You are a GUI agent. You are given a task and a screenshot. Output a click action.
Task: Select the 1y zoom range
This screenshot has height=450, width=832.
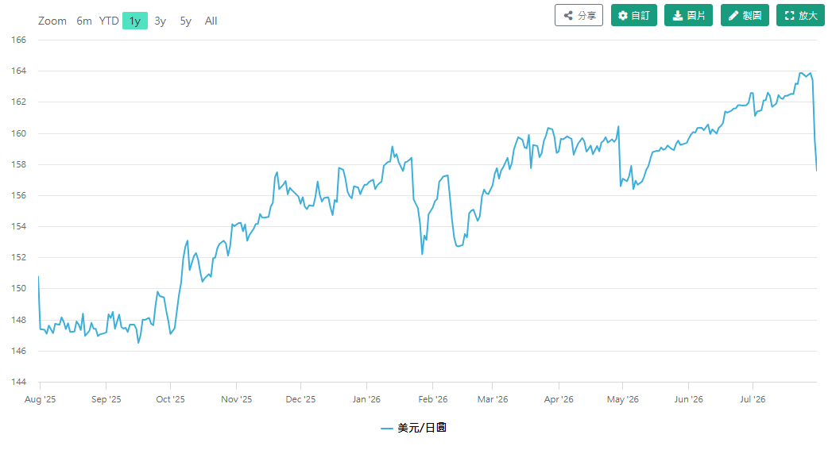pyautogui.click(x=135, y=21)
